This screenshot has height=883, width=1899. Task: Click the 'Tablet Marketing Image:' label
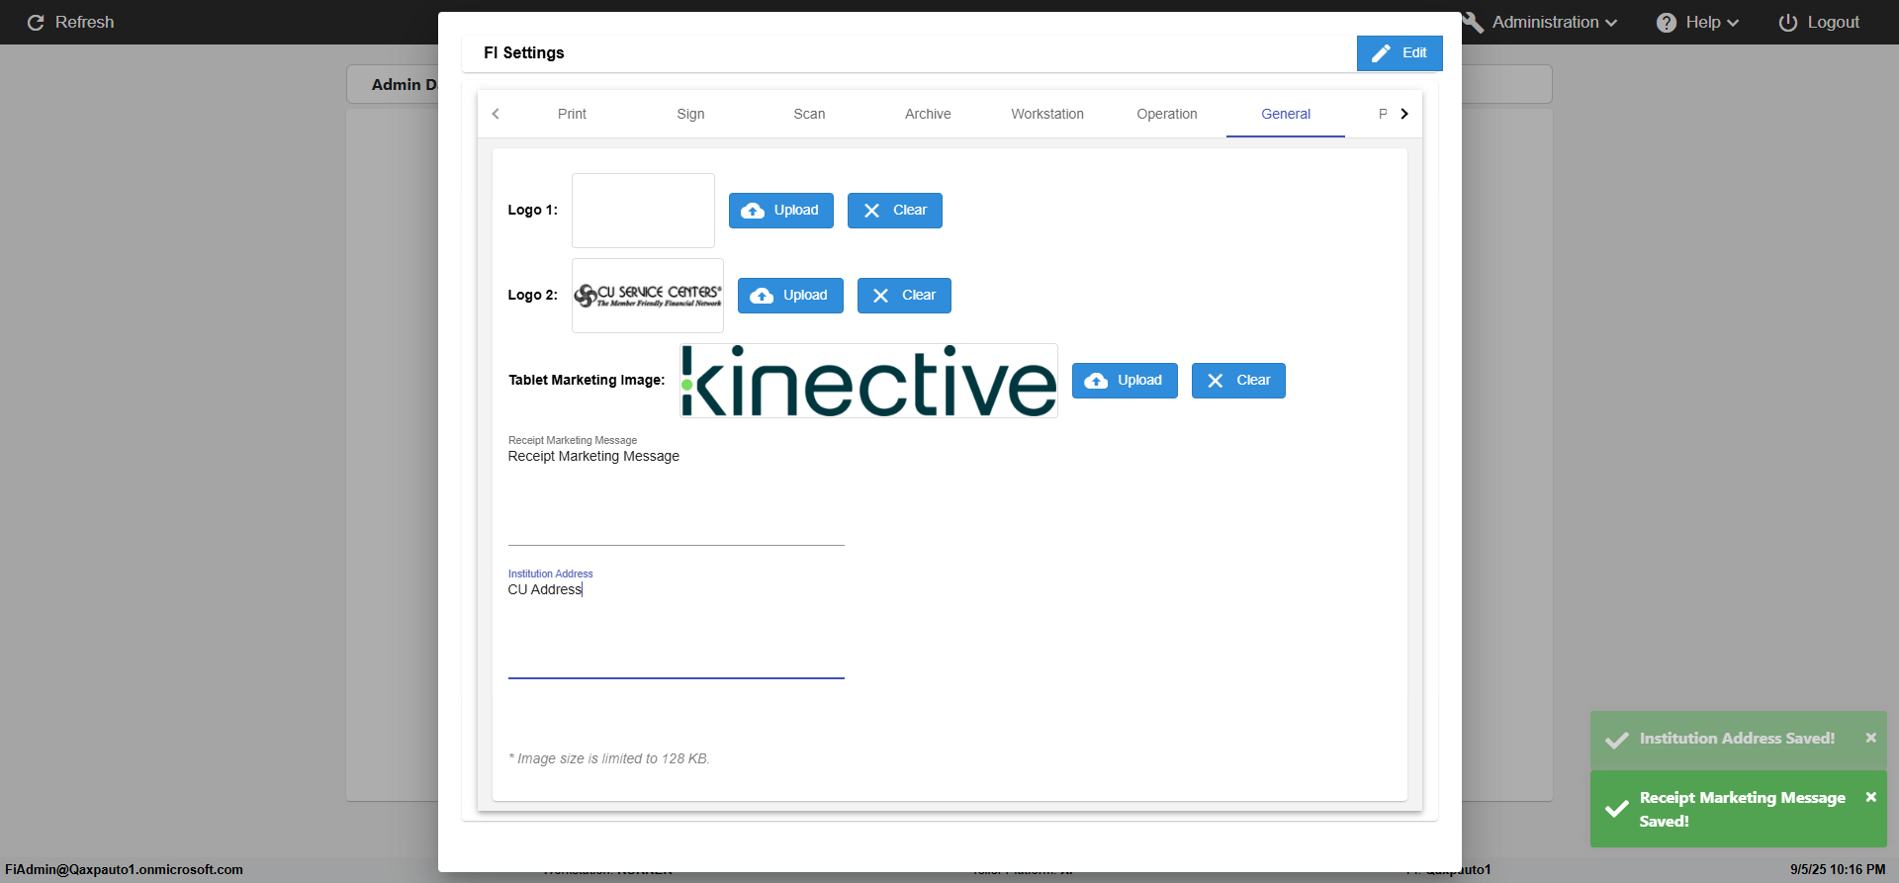(x=587, y=381)
